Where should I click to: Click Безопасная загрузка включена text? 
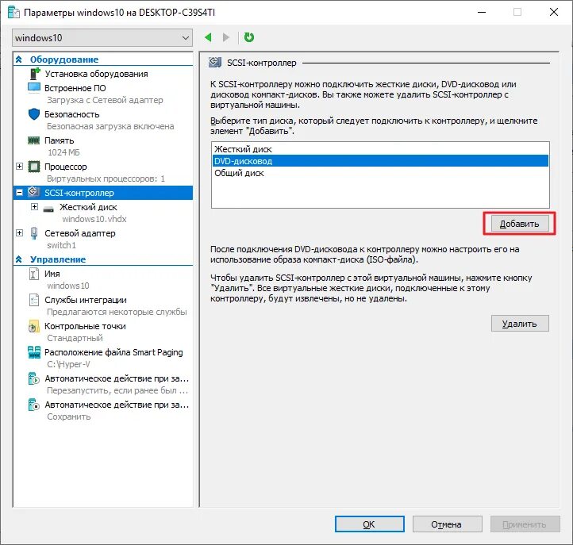pos(110,126)
